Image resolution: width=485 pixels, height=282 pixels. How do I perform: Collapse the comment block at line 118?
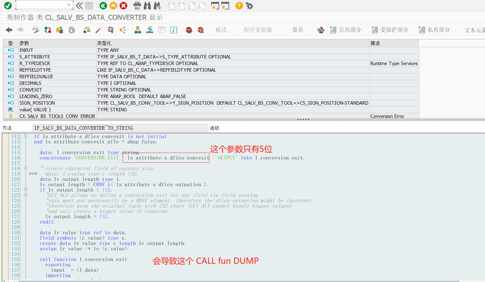tap(26, 168)
